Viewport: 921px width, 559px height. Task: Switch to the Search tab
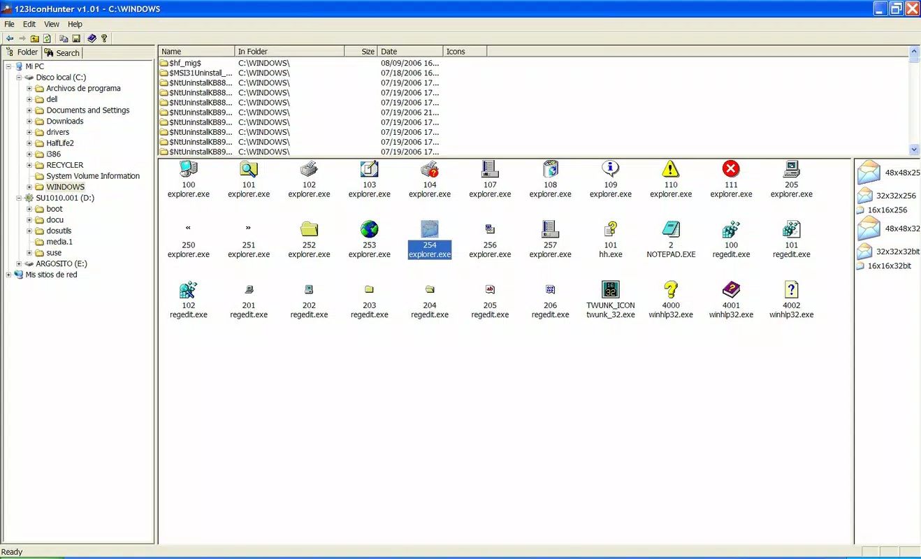[62, 52]
